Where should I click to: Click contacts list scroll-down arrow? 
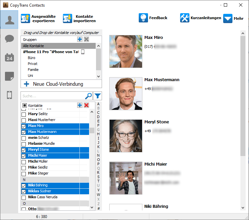click(x=92, y=207)
